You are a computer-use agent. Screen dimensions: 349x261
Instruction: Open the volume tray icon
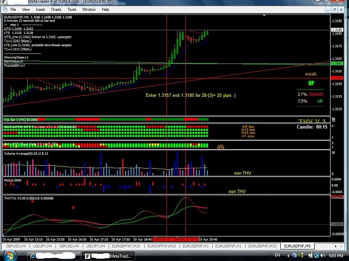coord(323,255)
